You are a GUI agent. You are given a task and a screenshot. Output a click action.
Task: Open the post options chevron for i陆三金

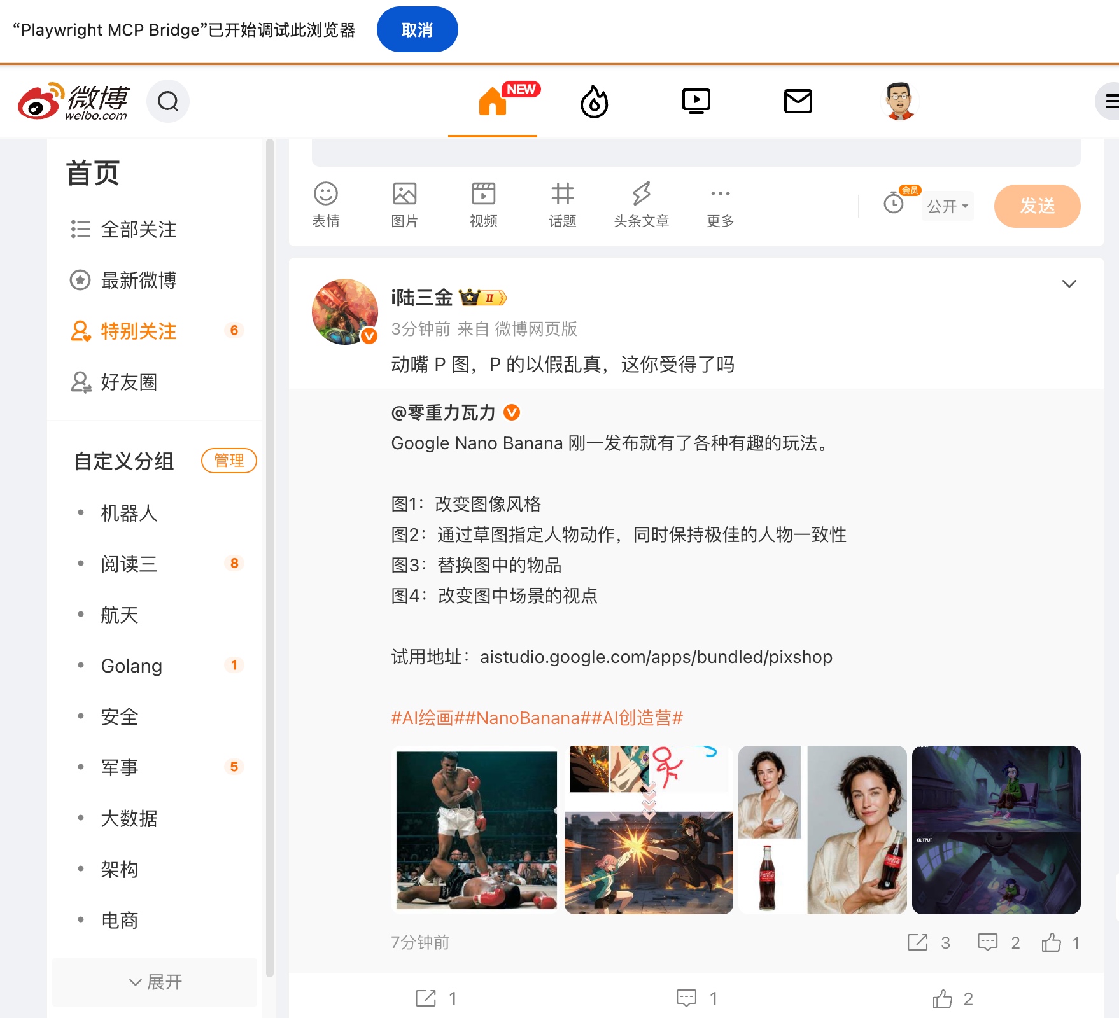click(1069, 284)
